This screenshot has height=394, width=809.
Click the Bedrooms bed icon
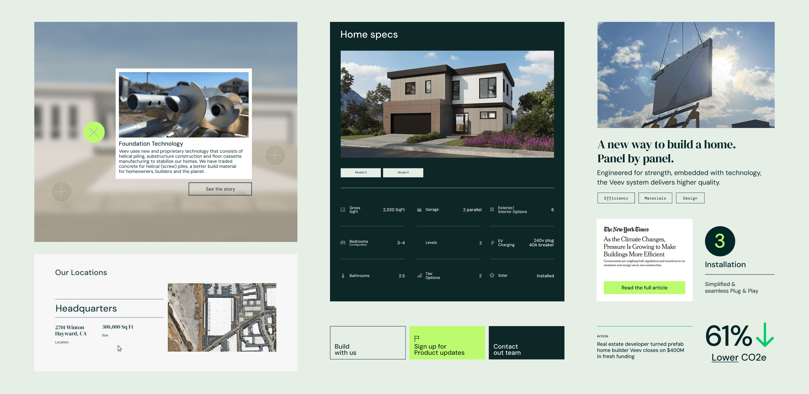coord(343,243)
